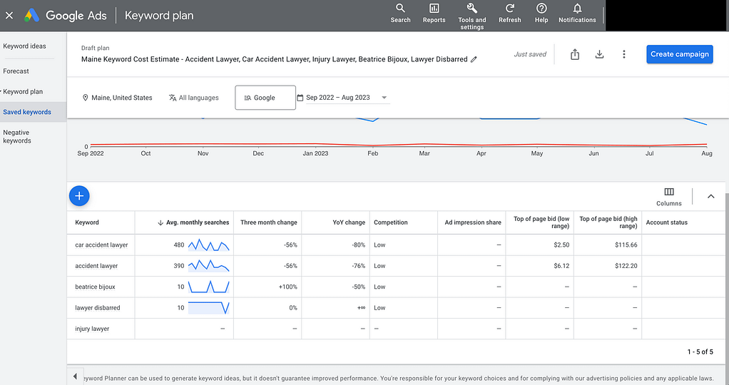The image size is (729, 385).
Task: Click the share plan icon
Action: click(x=575, y=54)
